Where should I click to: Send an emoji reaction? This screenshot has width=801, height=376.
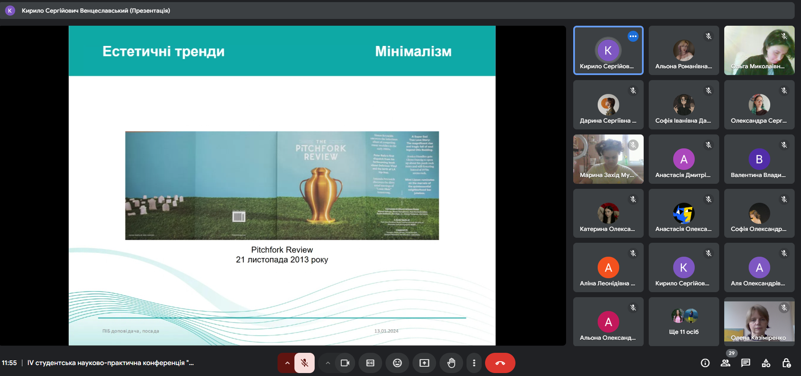click(397, 363)
